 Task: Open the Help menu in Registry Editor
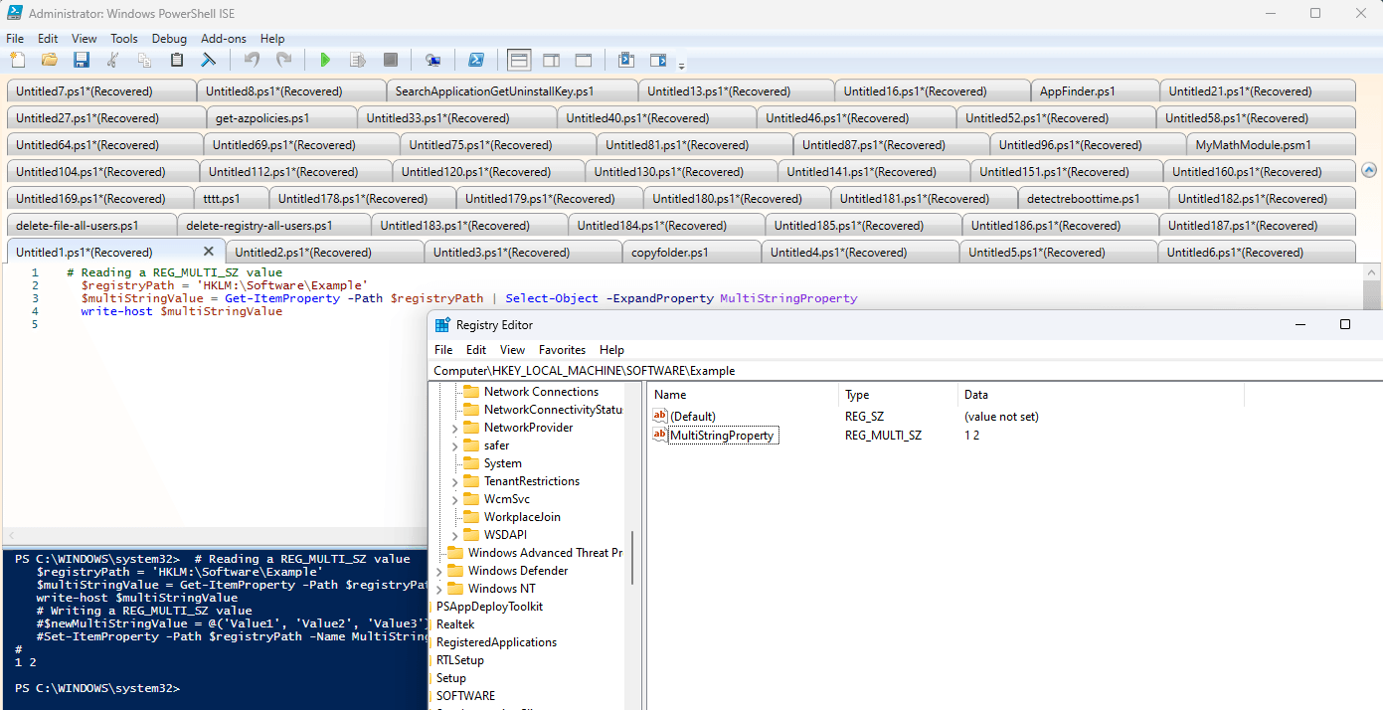(x=612, y=350)
